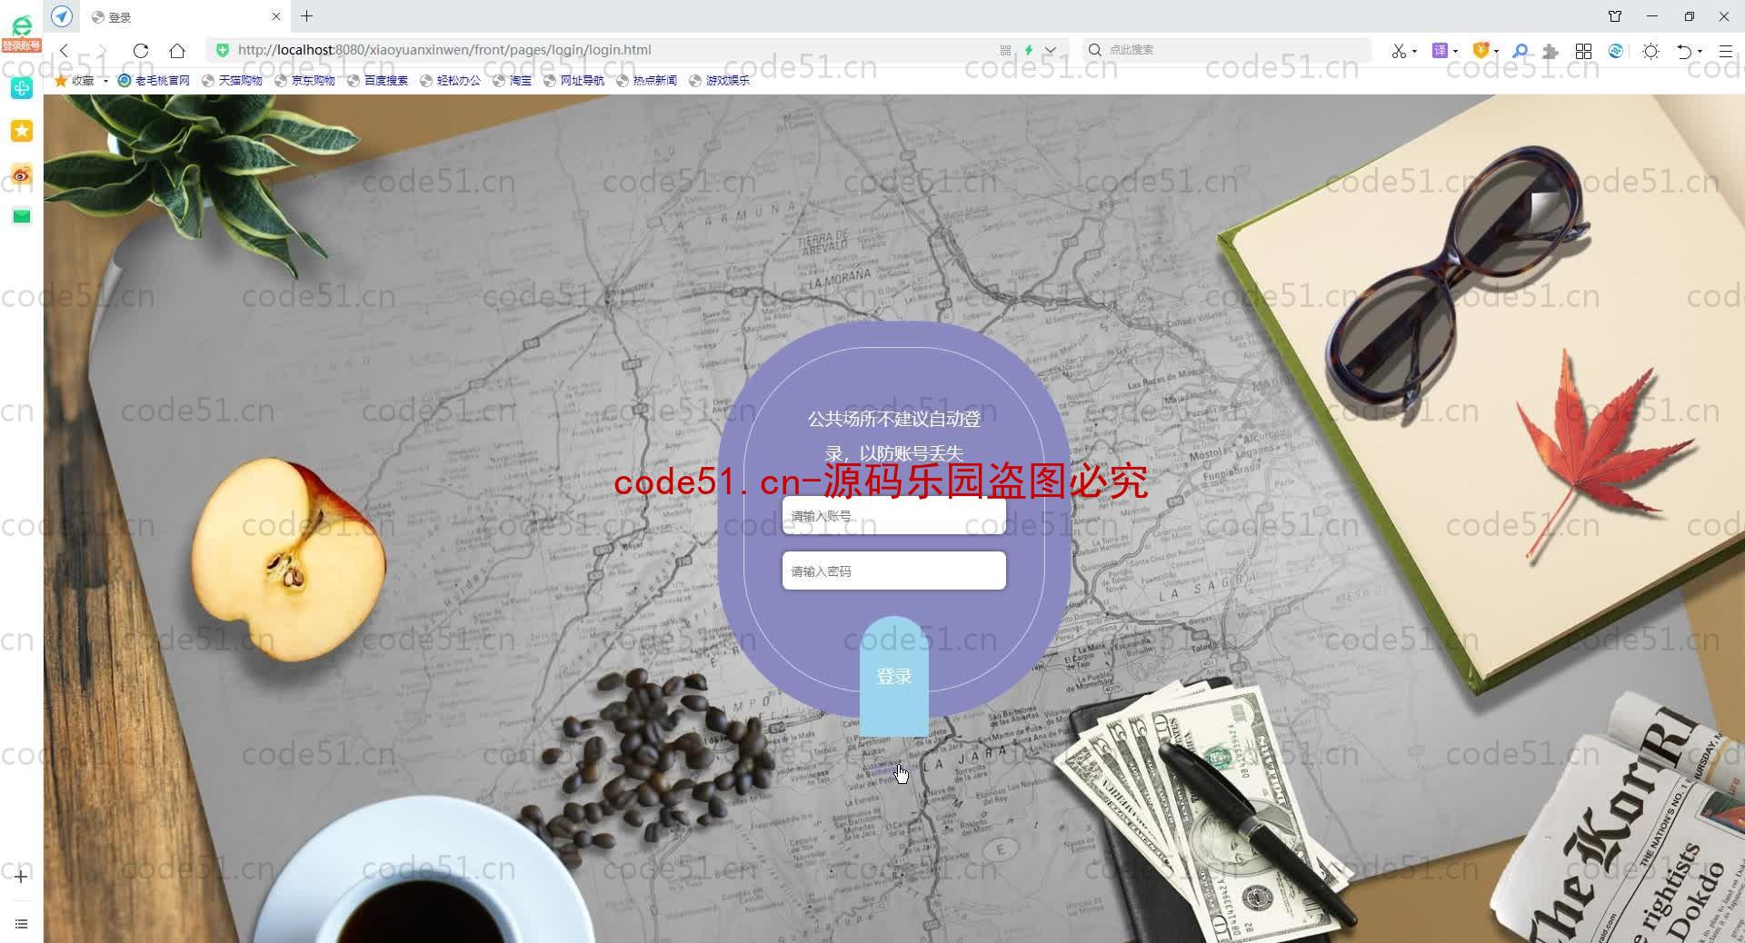This screenshot has height=943, width=1745.
Task: Open the green mail sidebar icon
Action: tap(22, 216)
